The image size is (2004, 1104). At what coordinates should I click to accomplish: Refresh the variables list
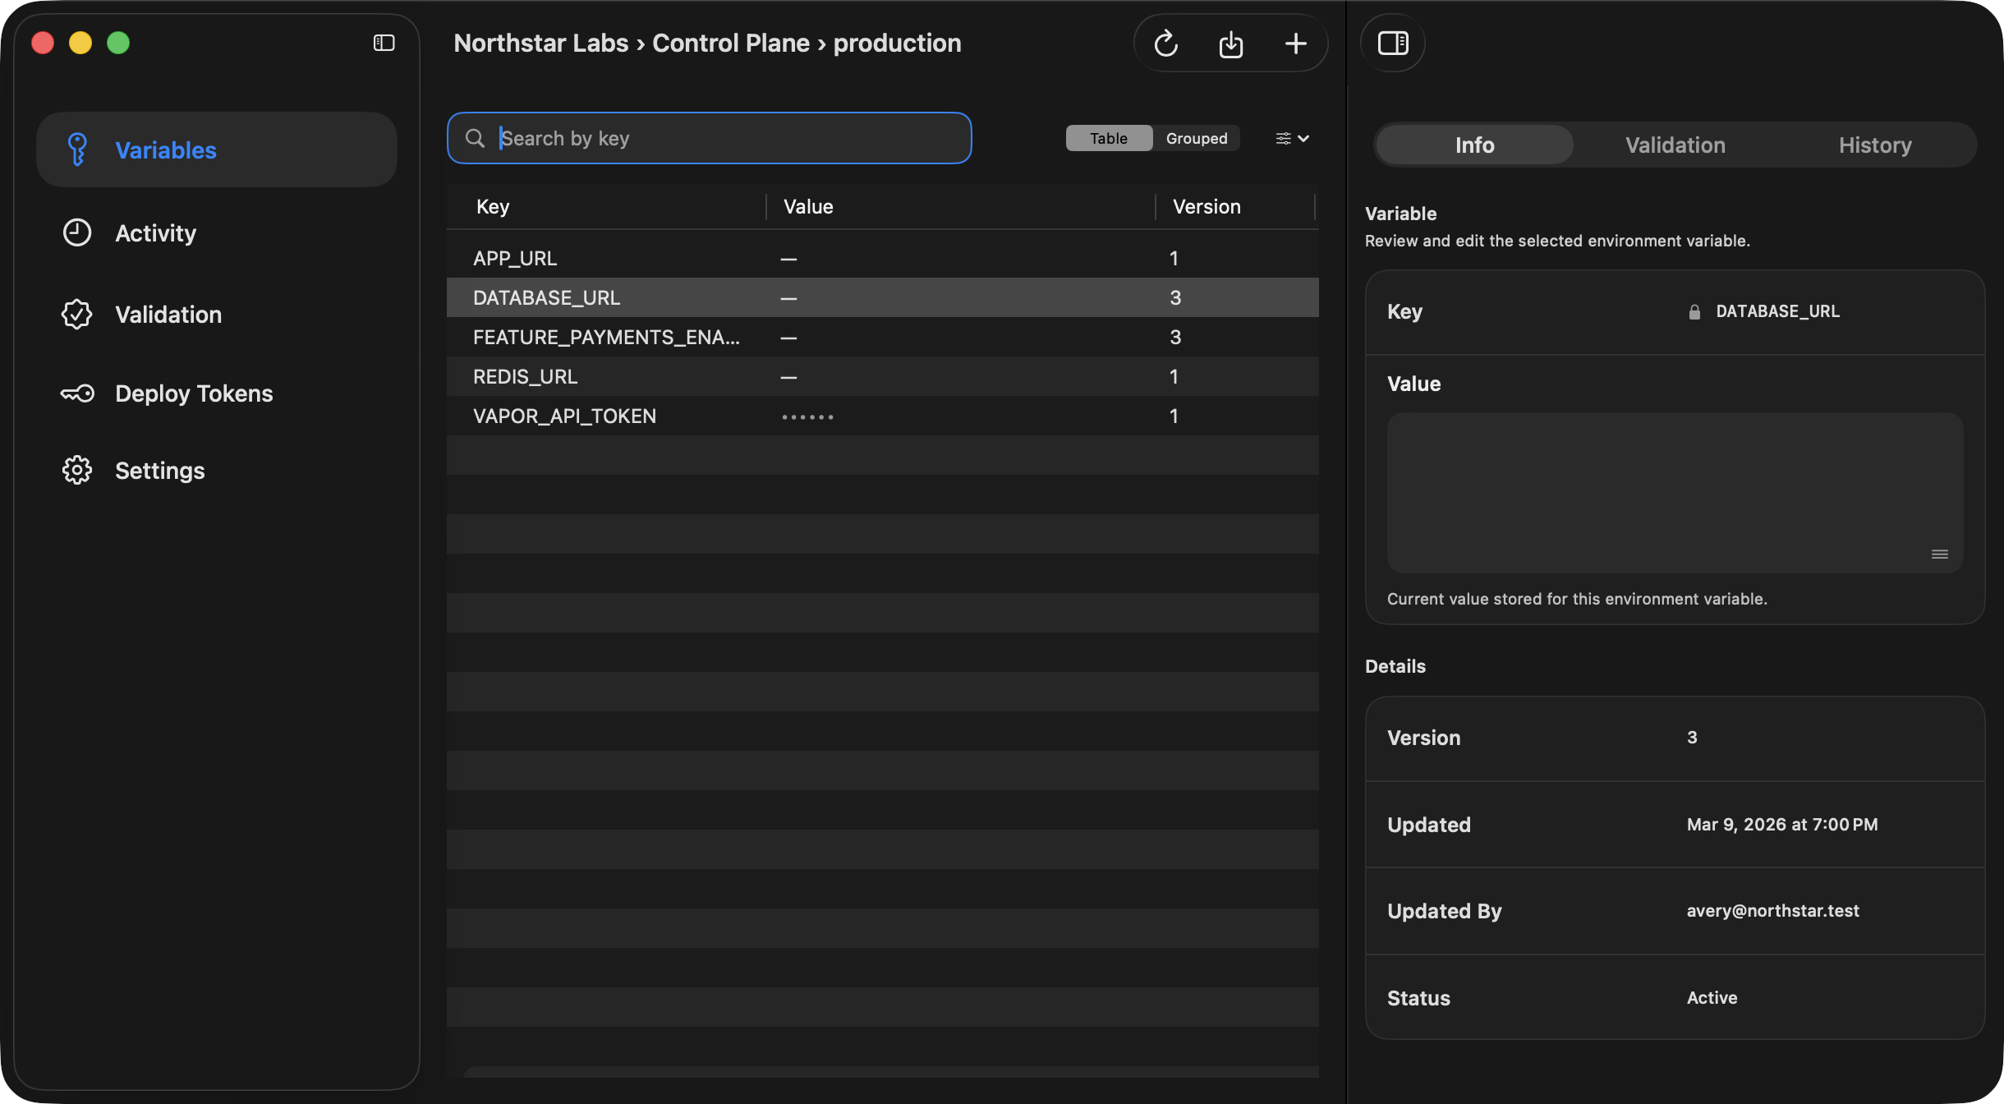click(x=1165, y=43)
